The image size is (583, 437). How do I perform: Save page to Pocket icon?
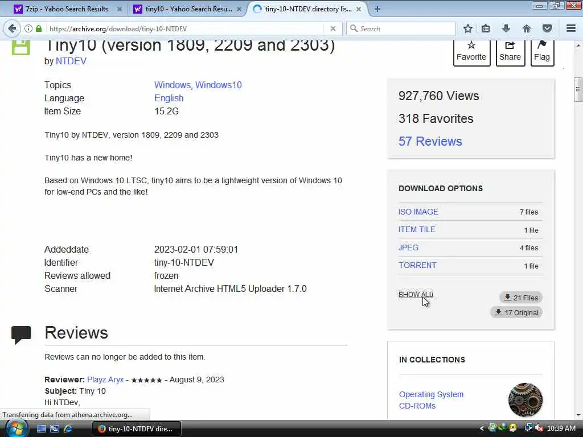pos(547,28)
